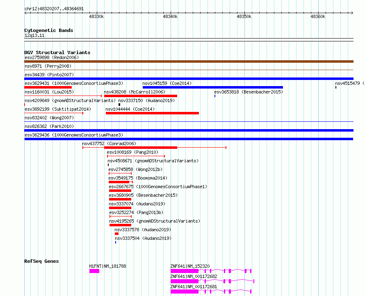Open esv3653818 (Besenbacher2015) variant
Image resolution: width=365 pixels, height=296 pixels.
tap(249, 92)
